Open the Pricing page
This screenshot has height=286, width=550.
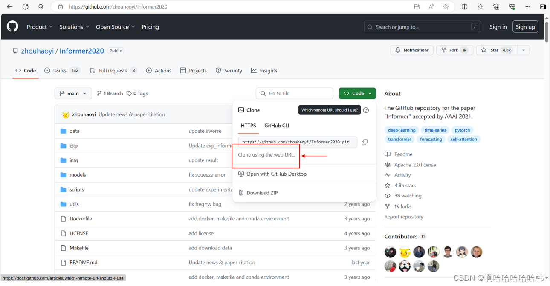point(150,26)
